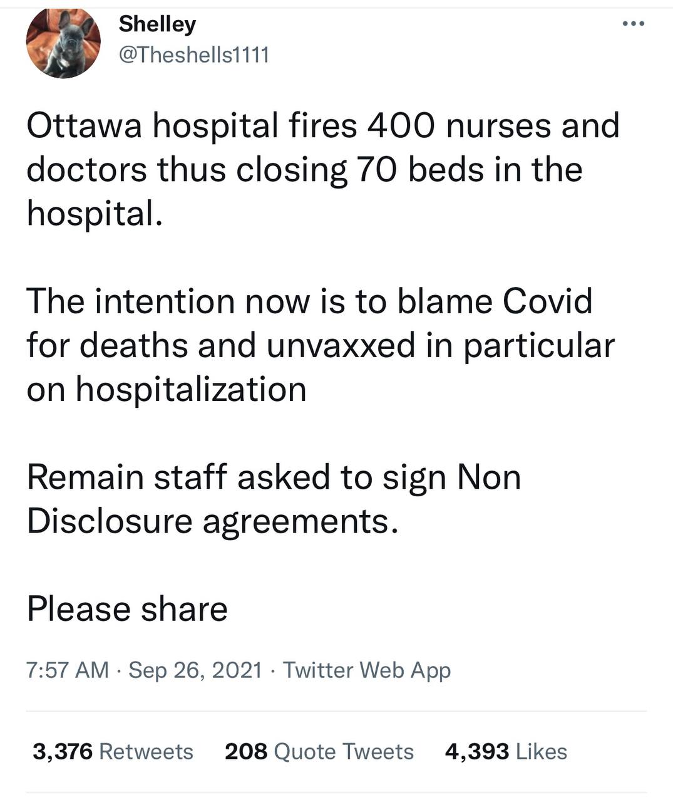673x802 pixels.
Task: Show the 208 Quote Tweets
Action: (319, 751)
